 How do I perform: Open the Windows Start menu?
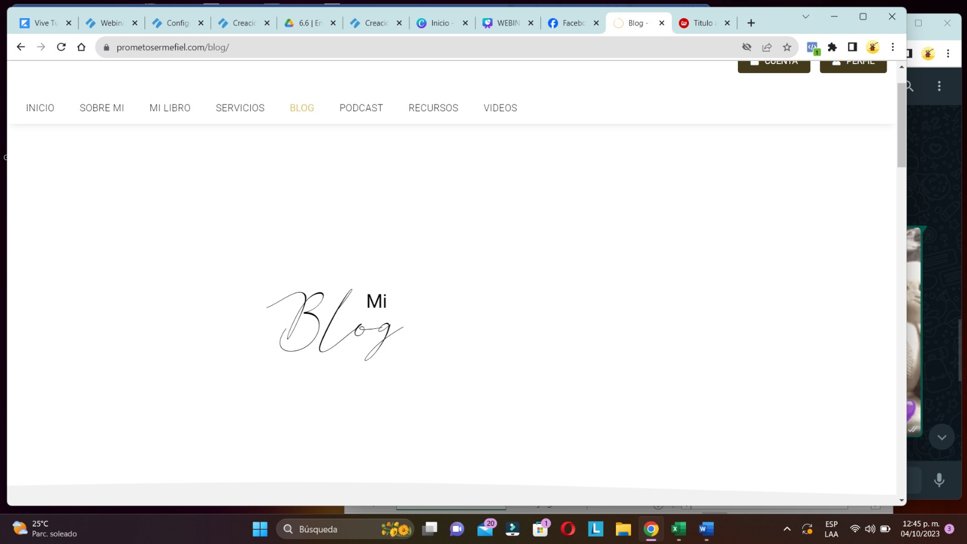tap(260, 529)
